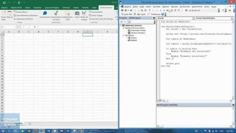Click the Break pause icon in the VBA toolbar
This screenshot has height=133, width=236.
[x=161, y=10]
